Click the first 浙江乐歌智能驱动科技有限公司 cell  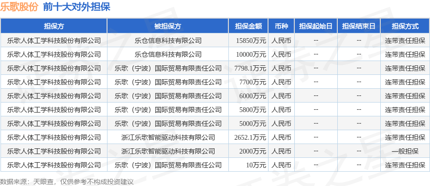tap(168, 137)
